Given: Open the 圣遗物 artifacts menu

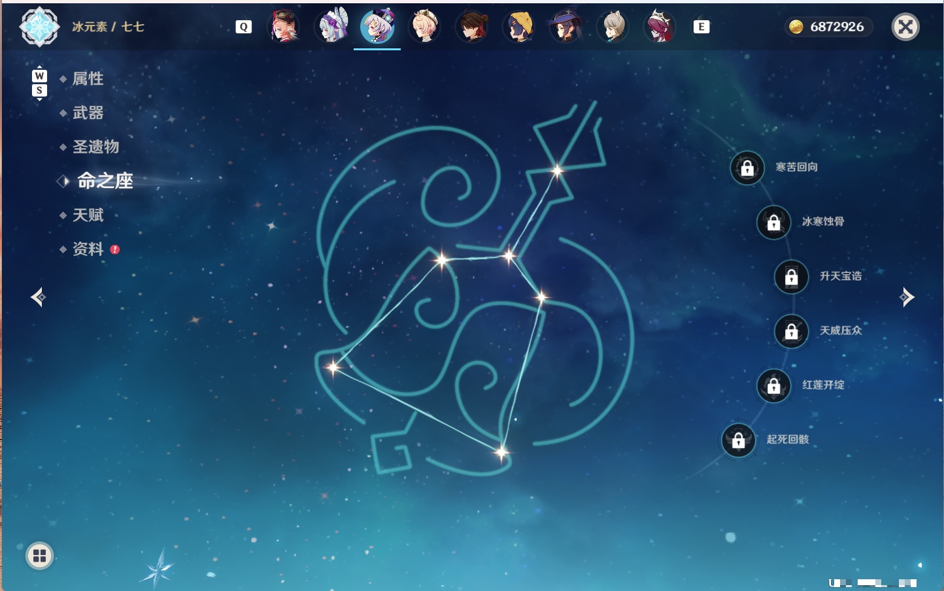Looking at the screenshot, I should pos(95,147).
